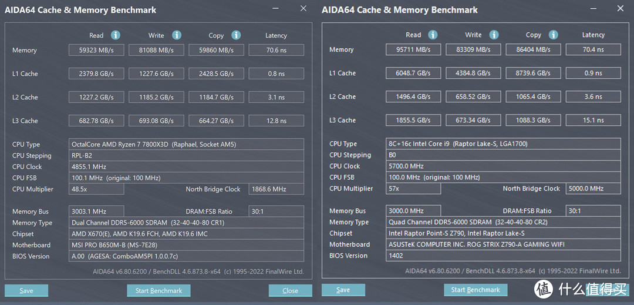Viewport: 634px width, 305px height.
Task: Click North Bridge Clock 5000.0 MHz field
Action: pos(593,189)
